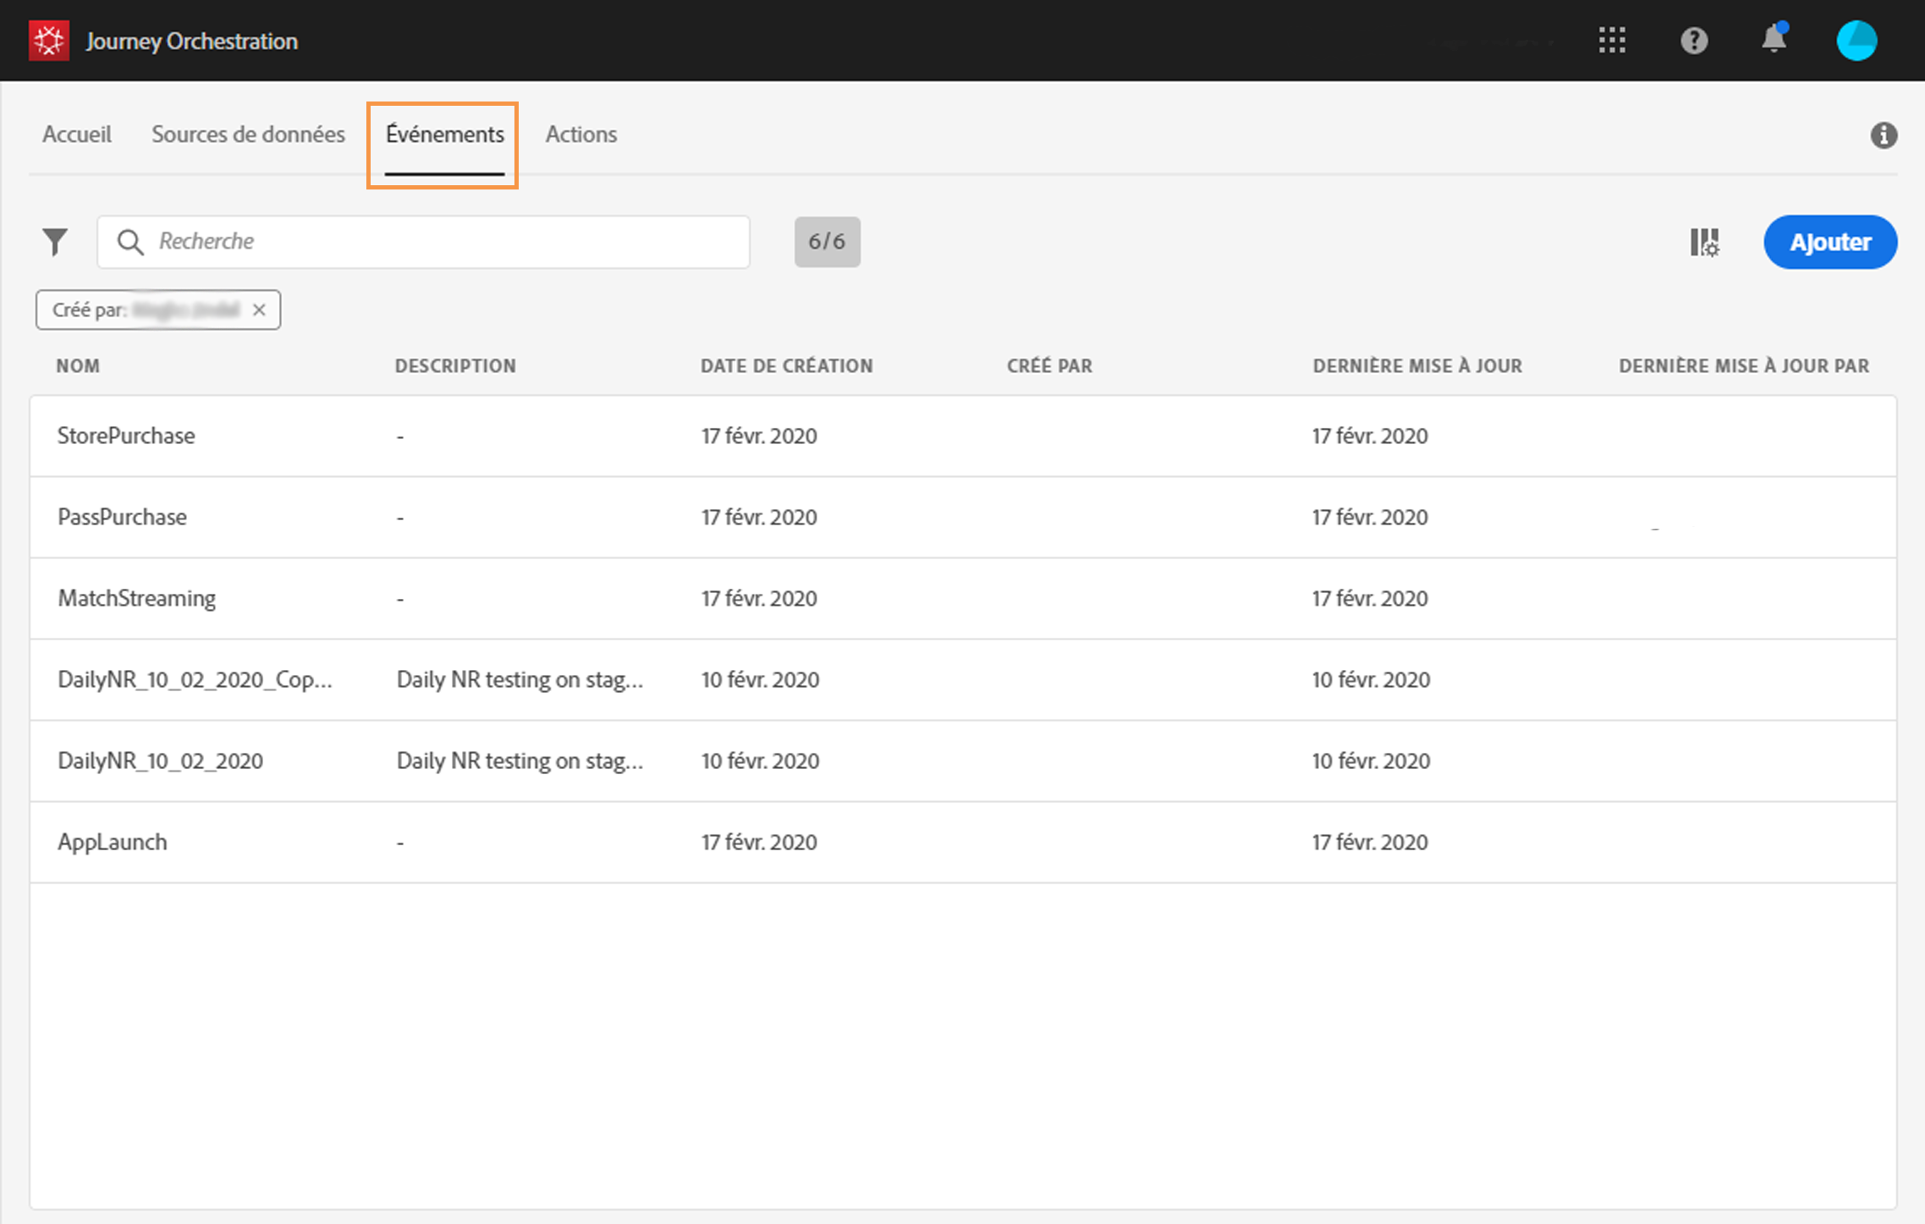Open the column configuration icon

(1704, 242)
